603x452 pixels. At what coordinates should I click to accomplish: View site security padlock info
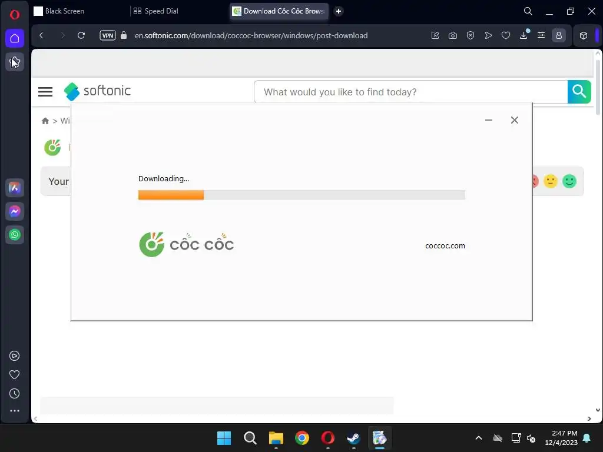point(124,35)
